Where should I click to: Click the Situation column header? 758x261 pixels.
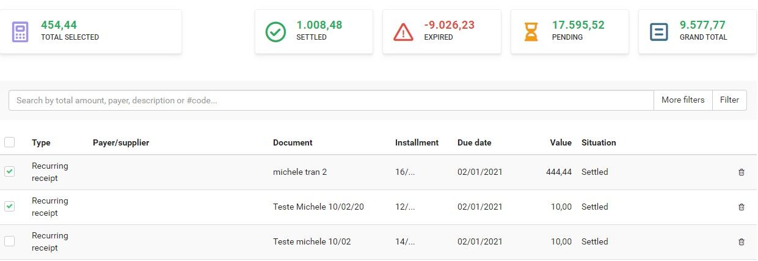[599, 142]
